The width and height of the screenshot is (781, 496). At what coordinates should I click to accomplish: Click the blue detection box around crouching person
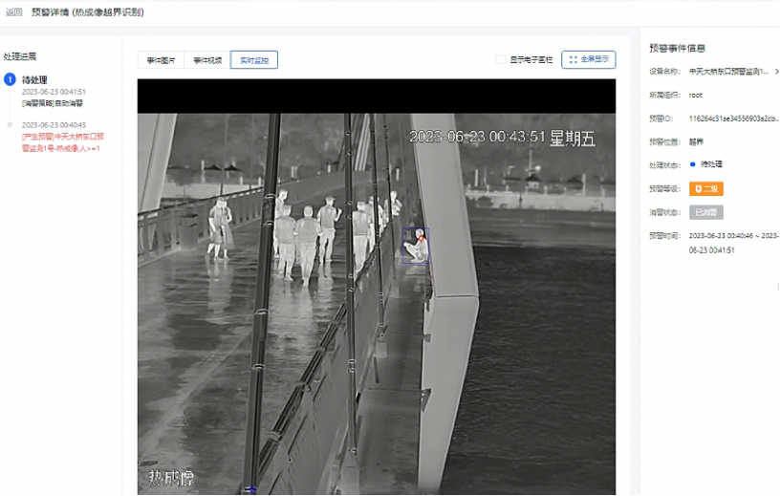coord(416,246)
